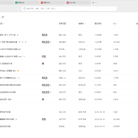Open collaborator avatars on the OKR row

click(45, 35)
